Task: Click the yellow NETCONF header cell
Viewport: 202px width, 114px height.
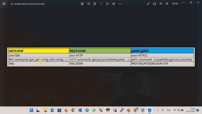Action: tap(39, 51)
